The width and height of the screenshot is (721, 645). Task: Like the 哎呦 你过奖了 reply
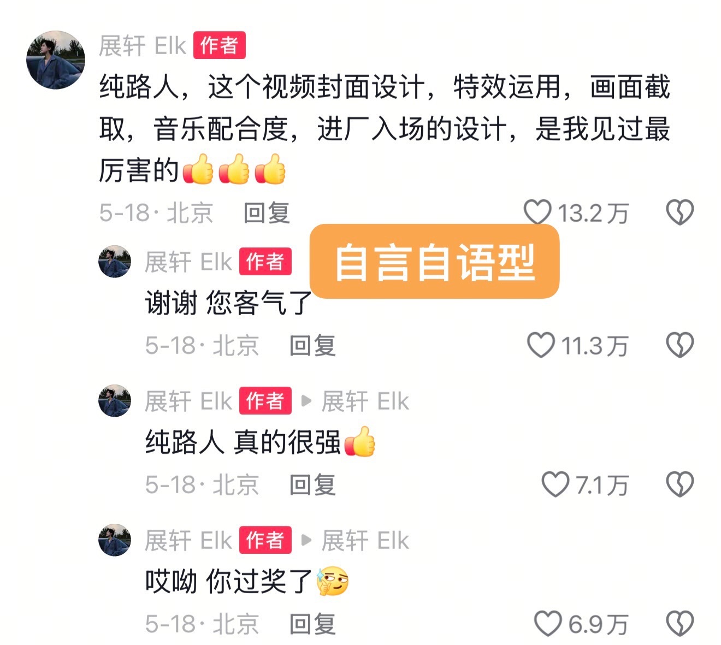click(548, 624)
